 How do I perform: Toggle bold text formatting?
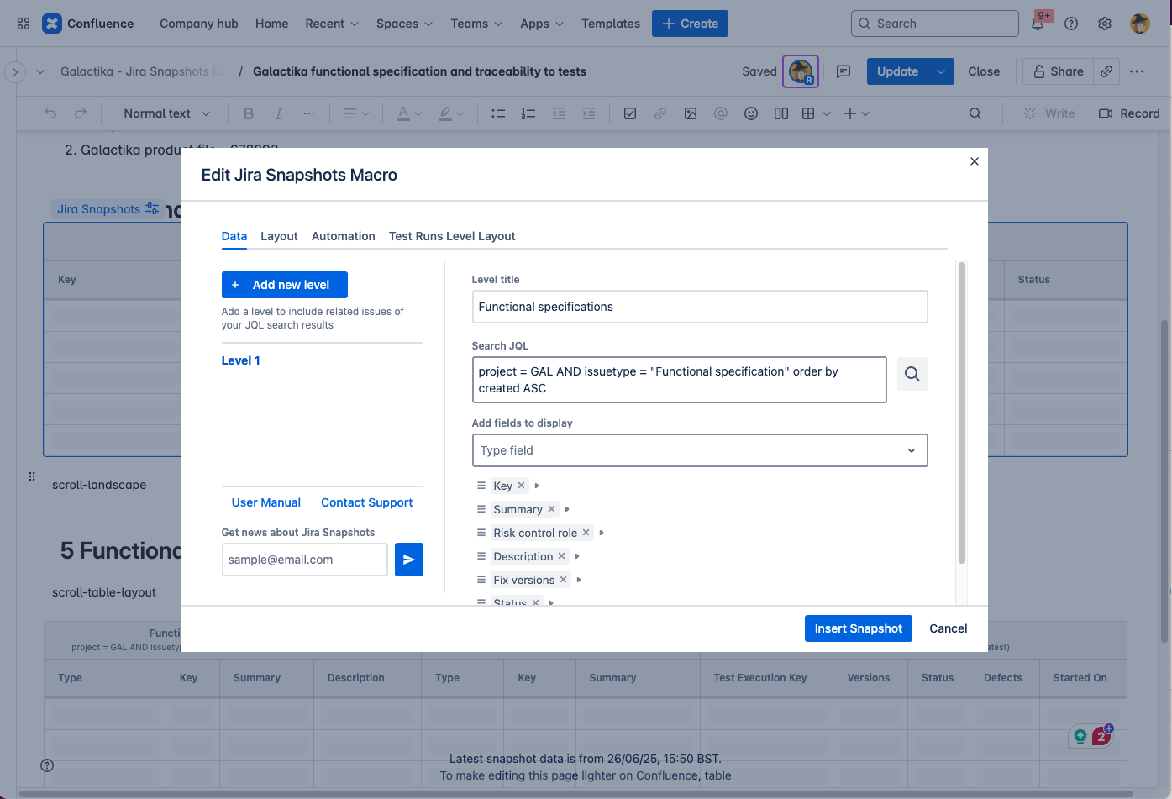[249, 113]
